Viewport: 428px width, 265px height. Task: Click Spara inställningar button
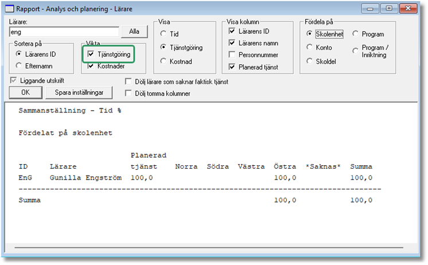pos(79,92)
